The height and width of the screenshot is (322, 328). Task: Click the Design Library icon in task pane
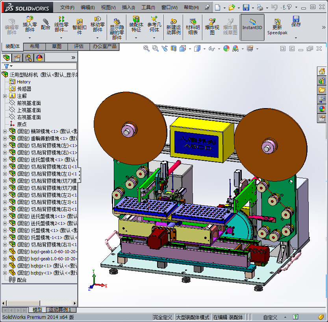(322, 80)
